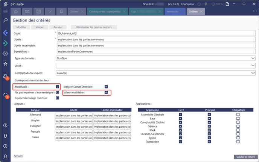Viewport: 259px width, 162px height.
Task: Open the calendar tab icon
Action: [x=38, y=12]
